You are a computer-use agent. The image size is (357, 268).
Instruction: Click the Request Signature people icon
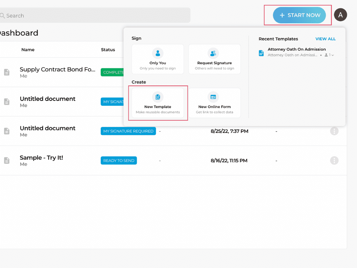(x=213, y=53)
